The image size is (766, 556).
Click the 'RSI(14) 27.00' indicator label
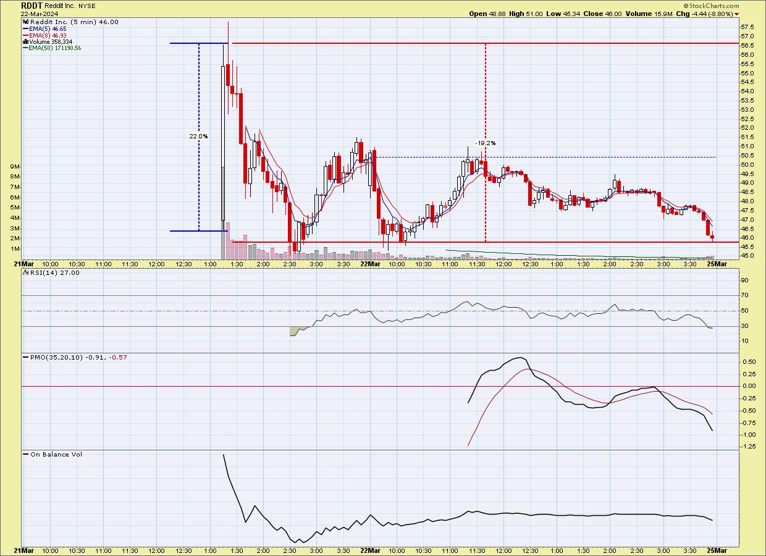54,272
